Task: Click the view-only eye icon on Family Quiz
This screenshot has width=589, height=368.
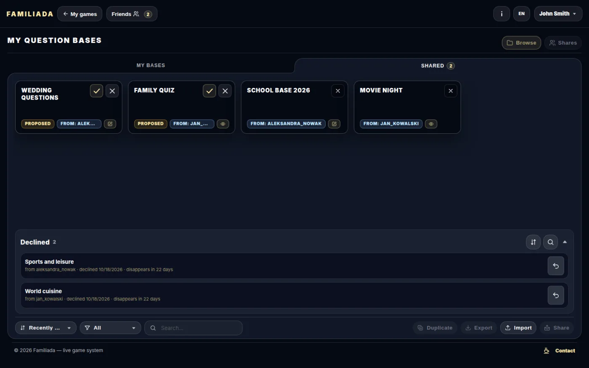Action: (x=223, y=124)
